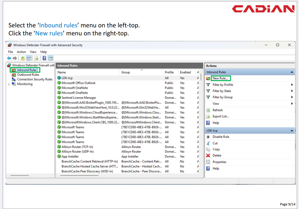299x209 pixels.
Task: Toggle the Show/Hide Action Pane toolbar icon
Action: (50, 58)
